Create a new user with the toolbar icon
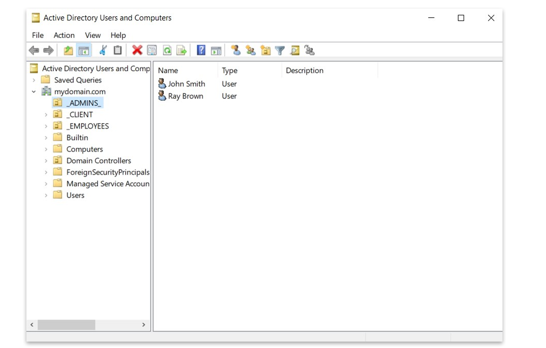Viewport: 546px width, 348px height. pyautogui.click(x=236, y=50)
